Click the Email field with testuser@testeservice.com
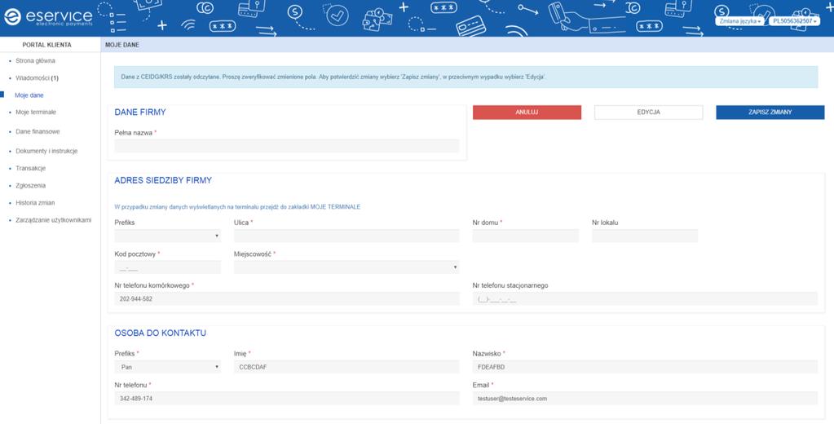834x424 pixels. point(645,398)
